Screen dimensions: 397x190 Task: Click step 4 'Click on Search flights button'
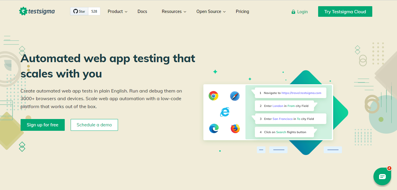[x=284, y=132]
